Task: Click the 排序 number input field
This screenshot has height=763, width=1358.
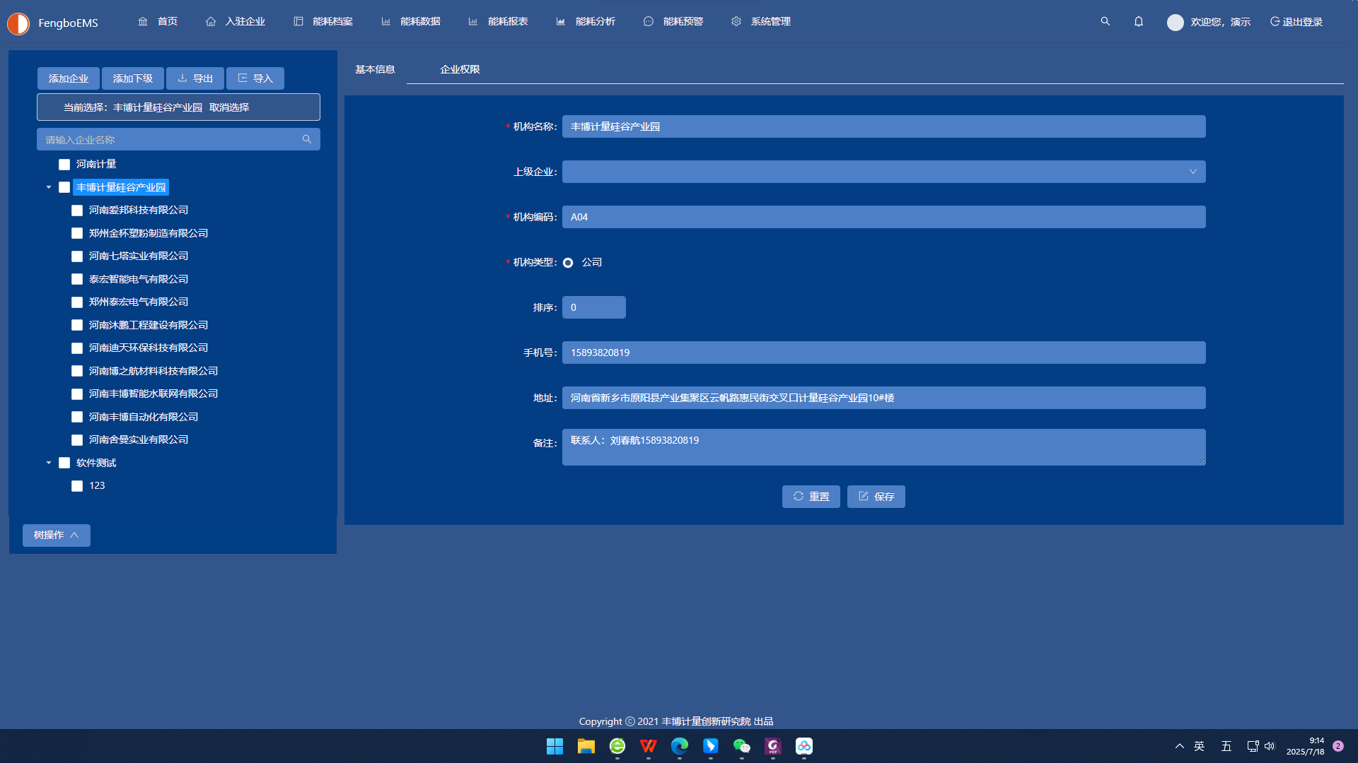Action: [x=593, y=307]
